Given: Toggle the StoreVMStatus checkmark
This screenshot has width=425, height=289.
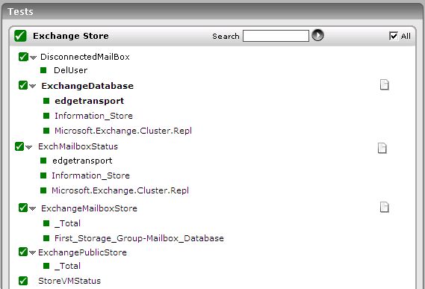Looking at the screenshot, I should pyautogui.click(x=23, y=281).
